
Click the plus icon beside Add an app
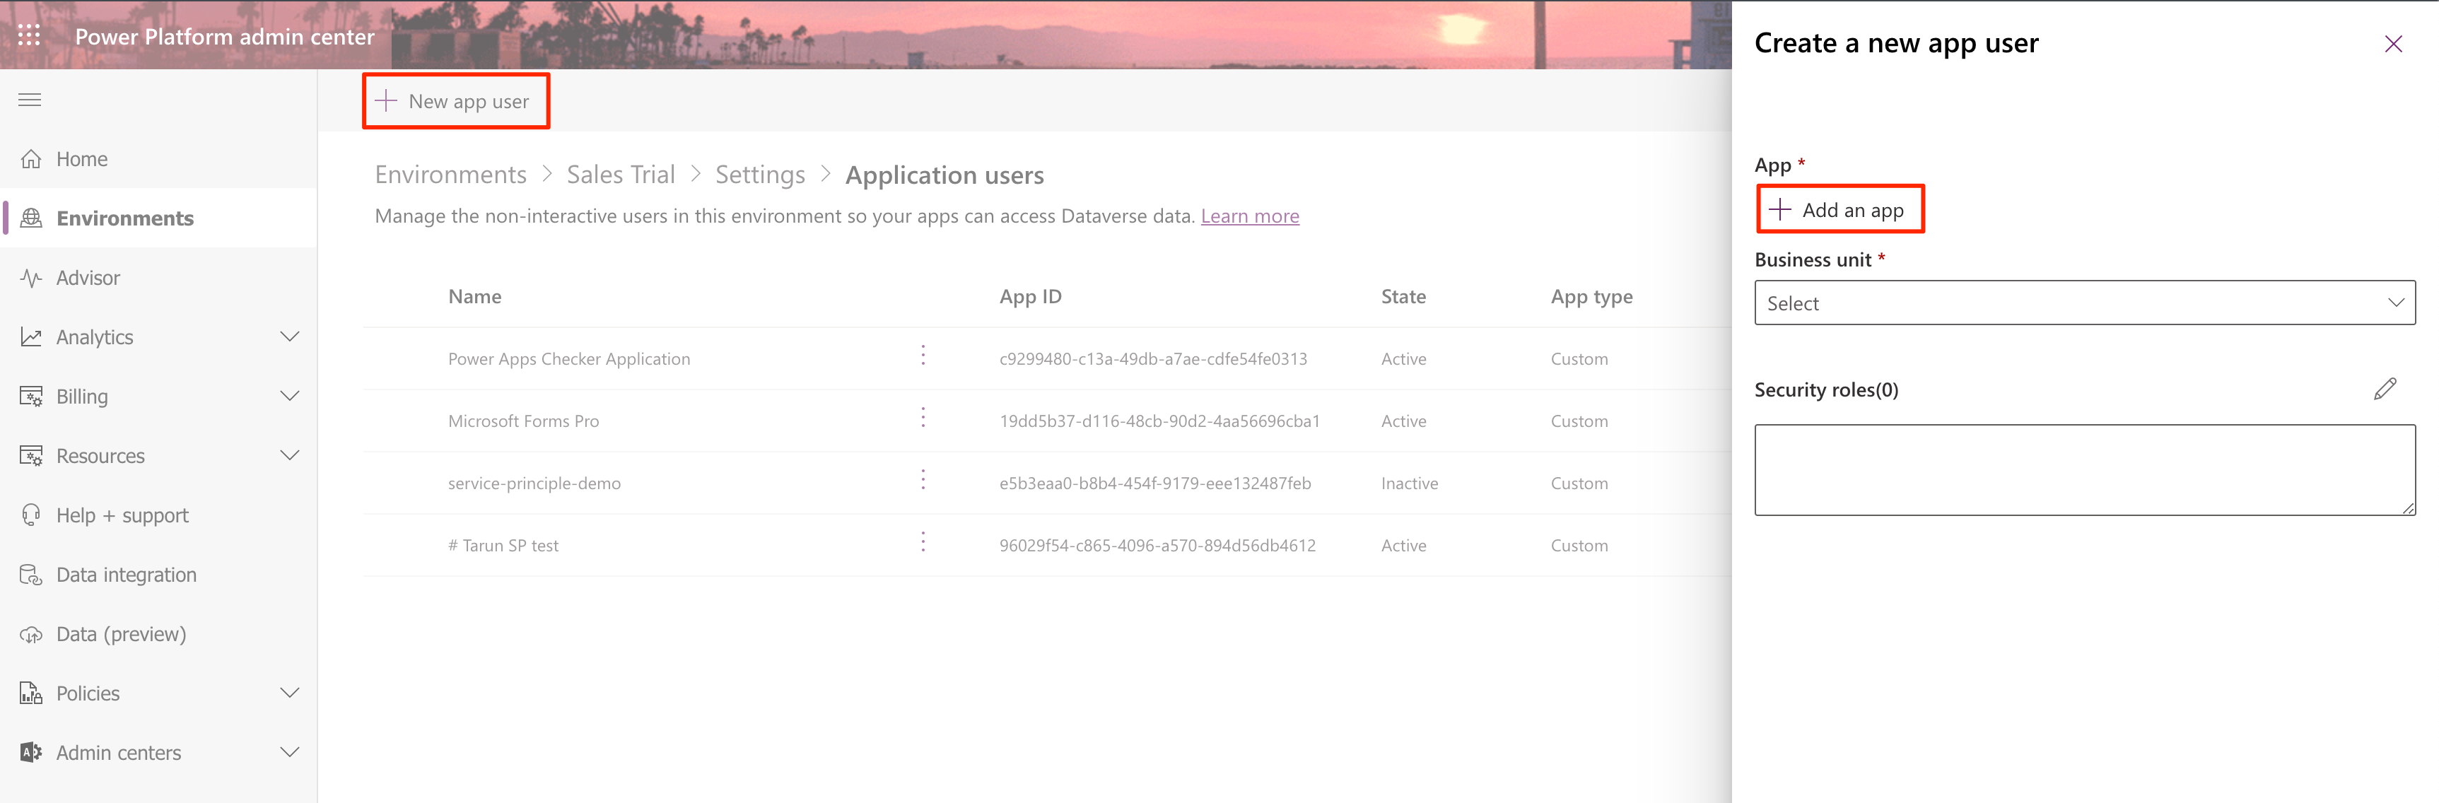pos(1779,209)
